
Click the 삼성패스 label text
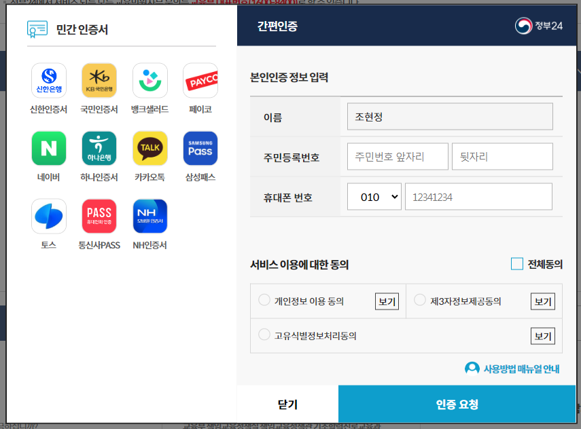click(x=200, y=177)
